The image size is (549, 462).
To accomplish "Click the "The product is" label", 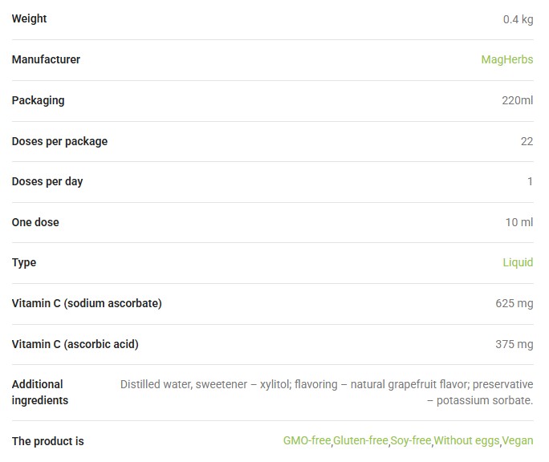I will 47,441.
